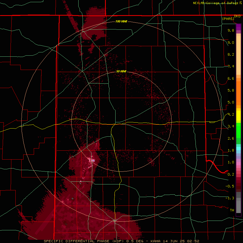Screen dimensions: 243x243
Task: Click the 2.6 value on color scale
Action: pos(231,138)
